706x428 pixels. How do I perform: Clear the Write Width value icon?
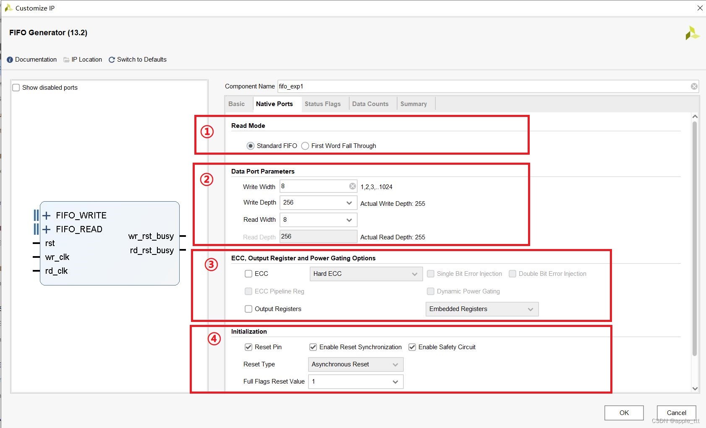(x=353, y=186)
